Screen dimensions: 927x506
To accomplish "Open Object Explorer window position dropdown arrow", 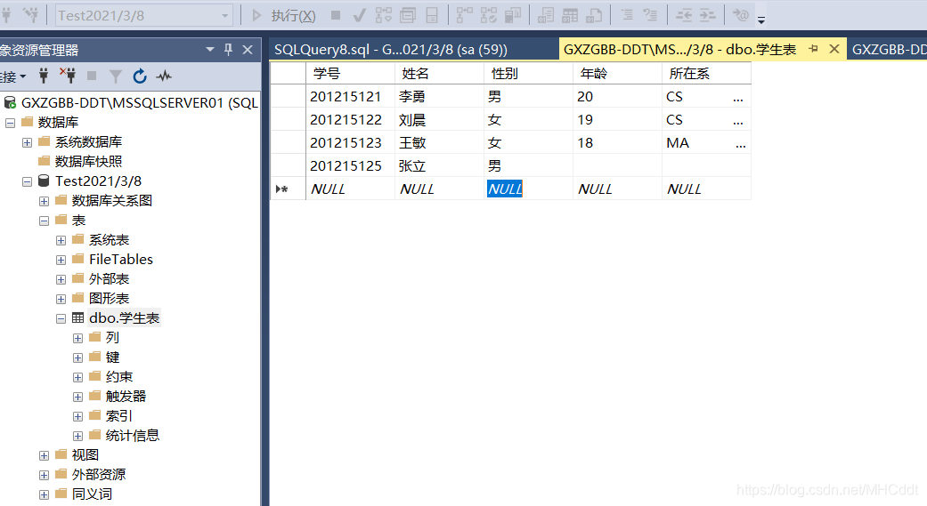I will click(210, 50).
